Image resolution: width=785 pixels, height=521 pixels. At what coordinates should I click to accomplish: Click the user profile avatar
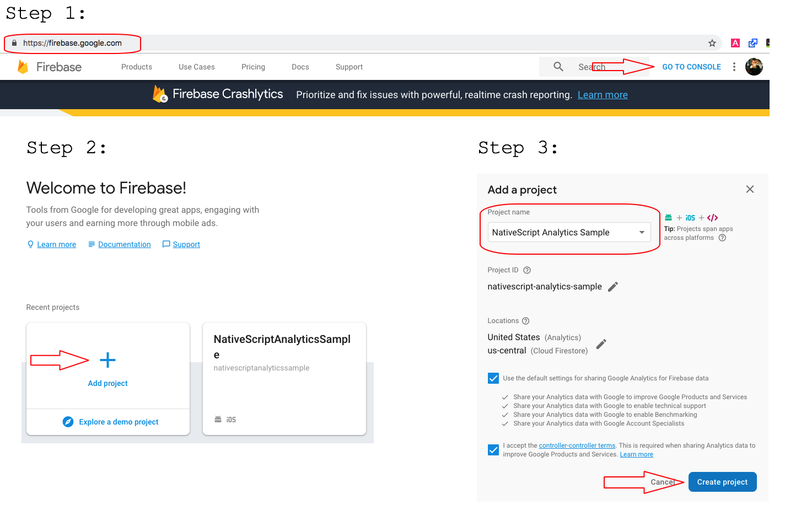click(754, 67)
